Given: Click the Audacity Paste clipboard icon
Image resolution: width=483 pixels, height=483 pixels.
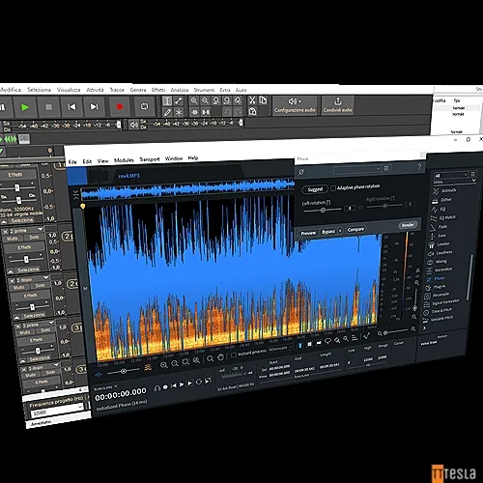Looking at the screenshot, I should tap(252, 111).
